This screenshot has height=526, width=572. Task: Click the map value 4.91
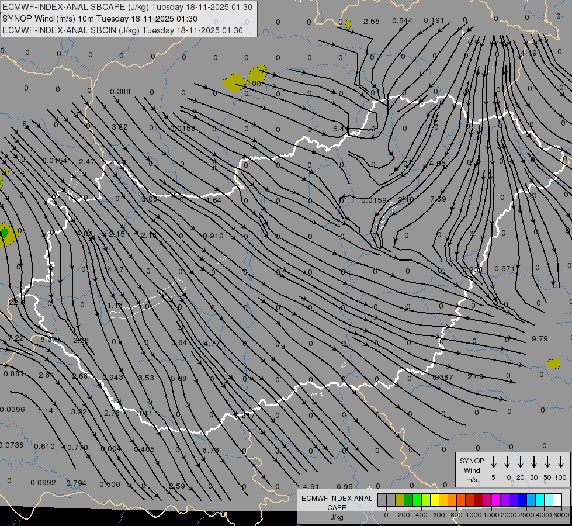point(311,486)
